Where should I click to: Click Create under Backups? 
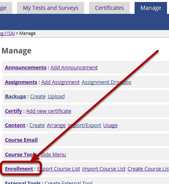(38, 96)
